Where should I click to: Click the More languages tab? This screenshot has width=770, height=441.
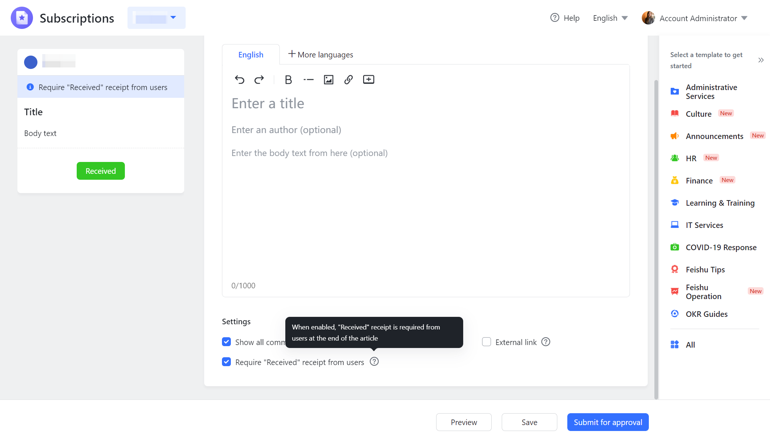[321, 54]
